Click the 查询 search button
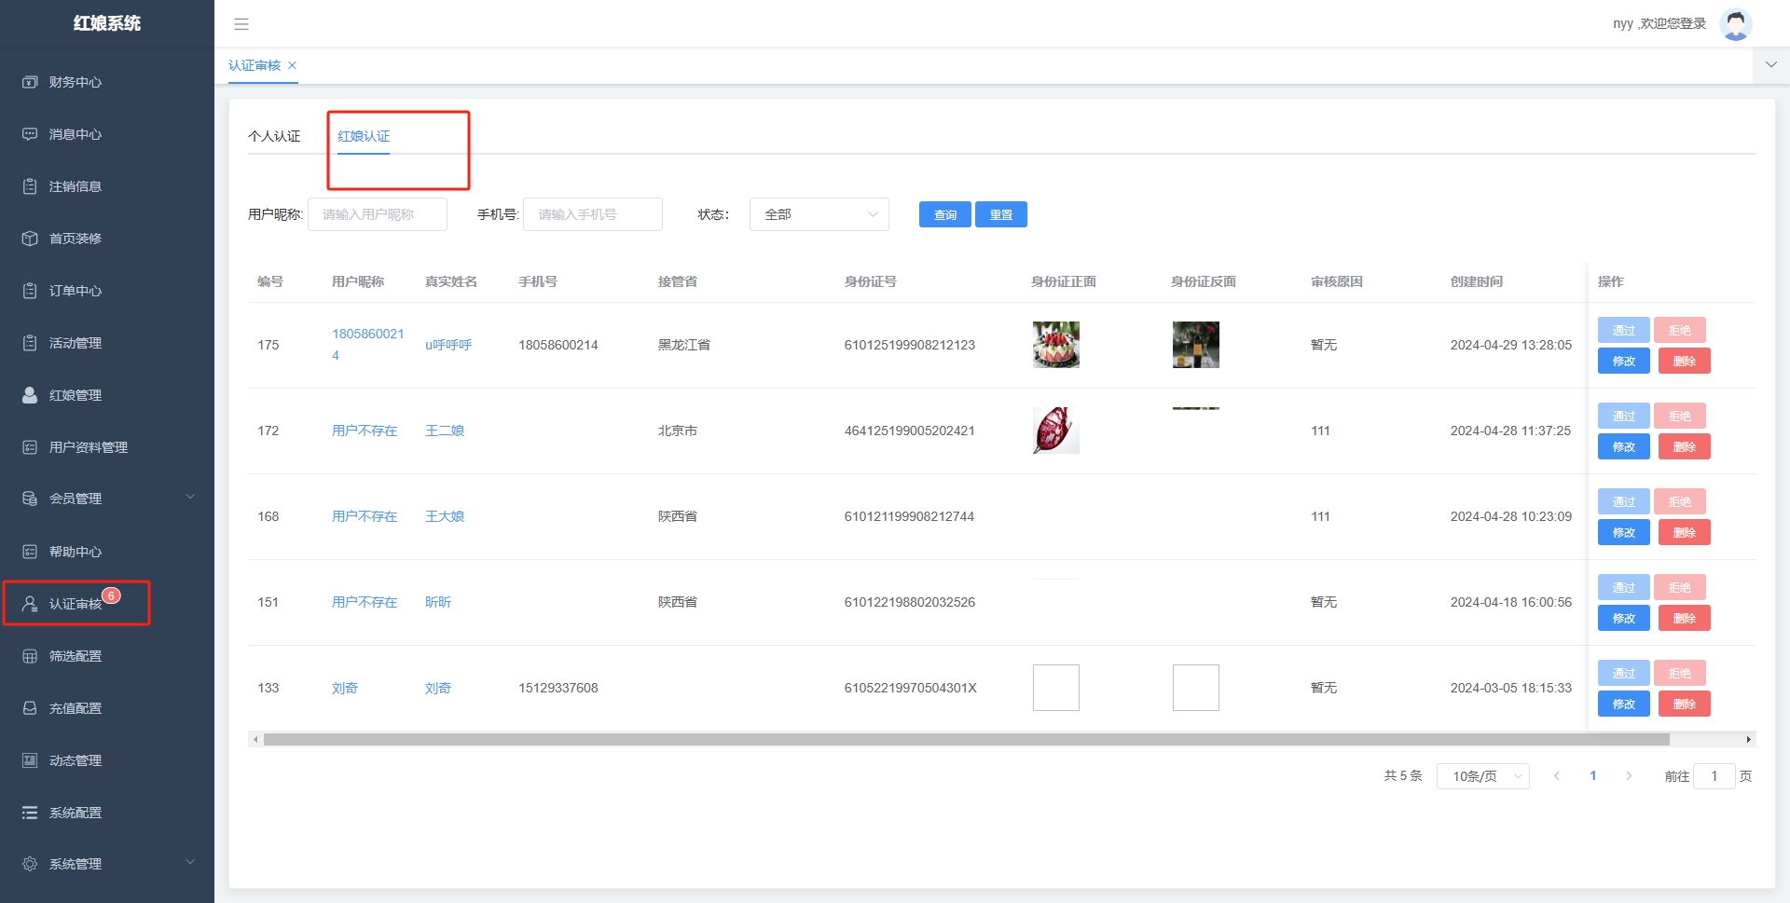The height and width of the screenshot is (903, 1790). click(x=944, y=214)
